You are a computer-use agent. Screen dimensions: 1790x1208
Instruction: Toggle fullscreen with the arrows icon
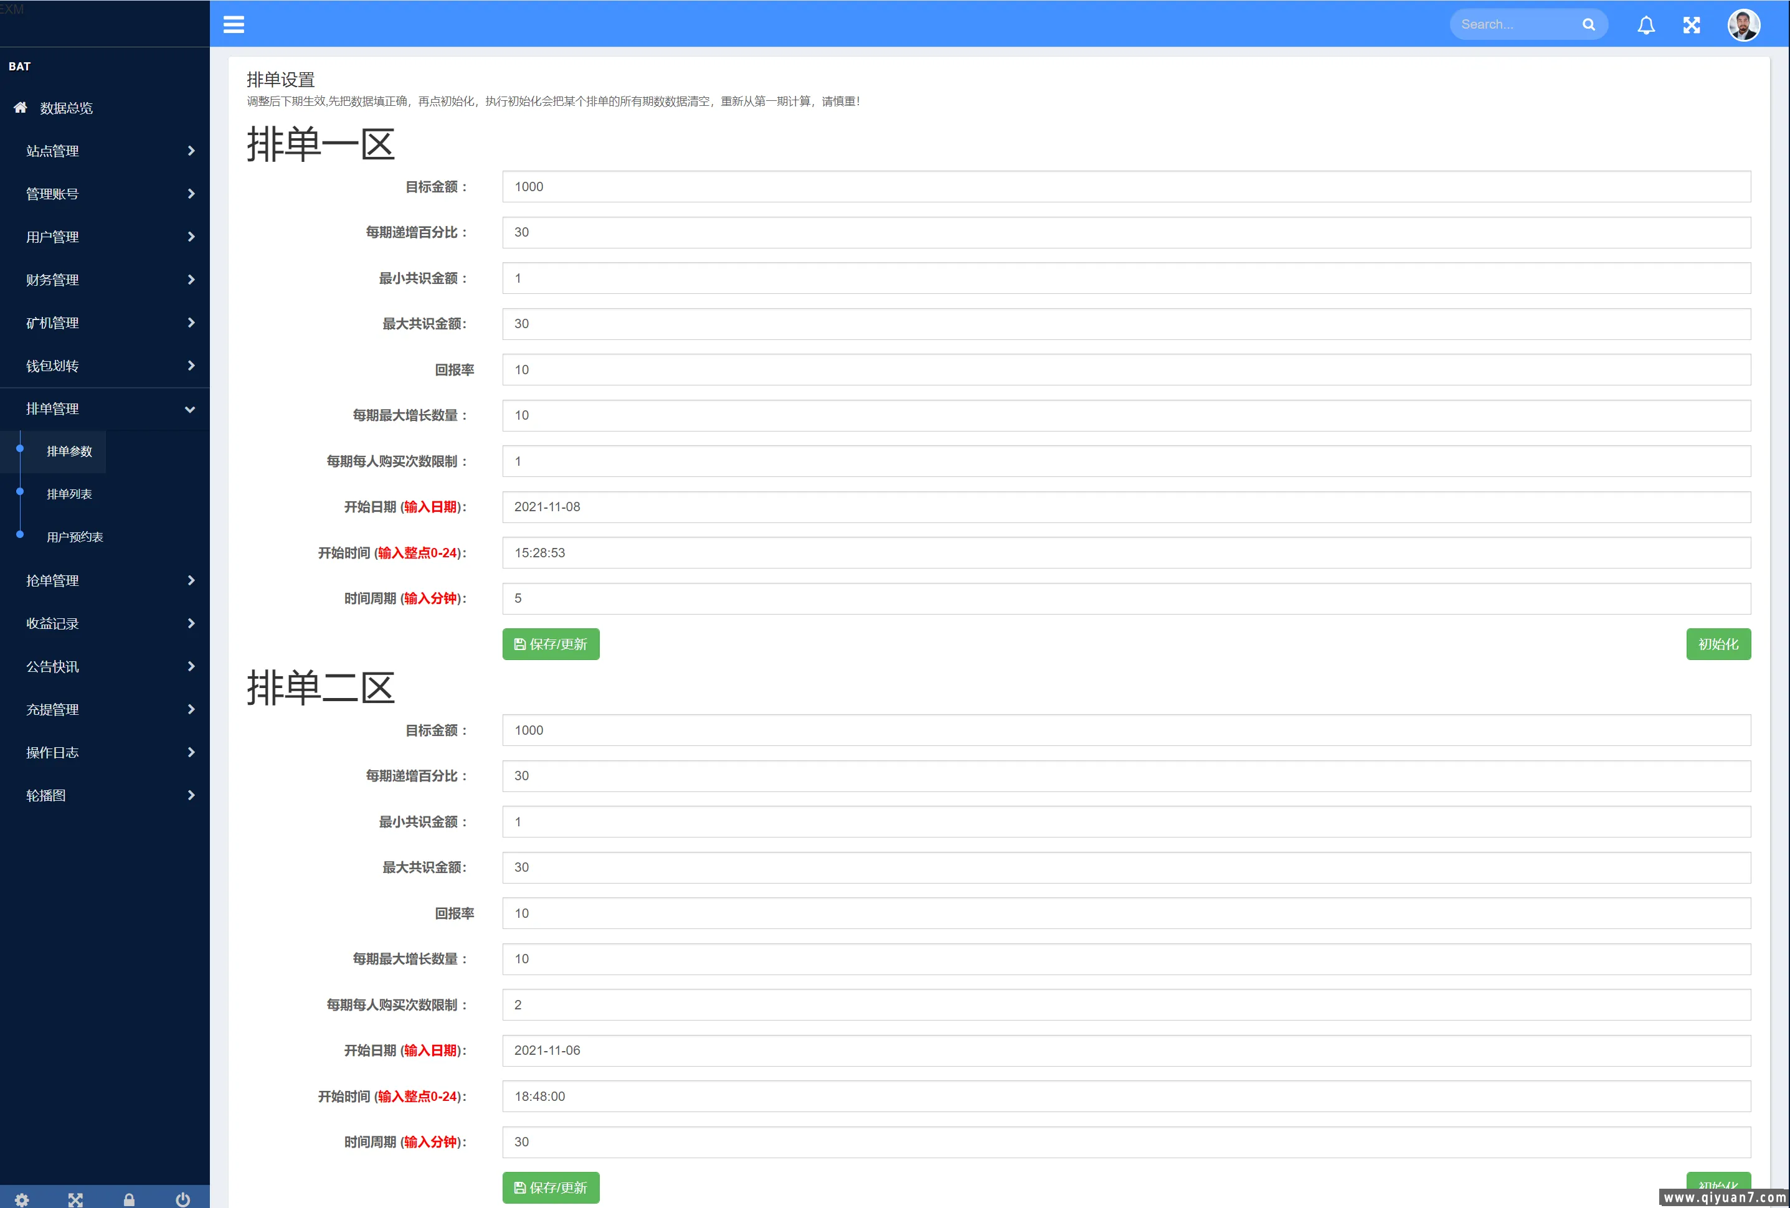[1692, 24]
